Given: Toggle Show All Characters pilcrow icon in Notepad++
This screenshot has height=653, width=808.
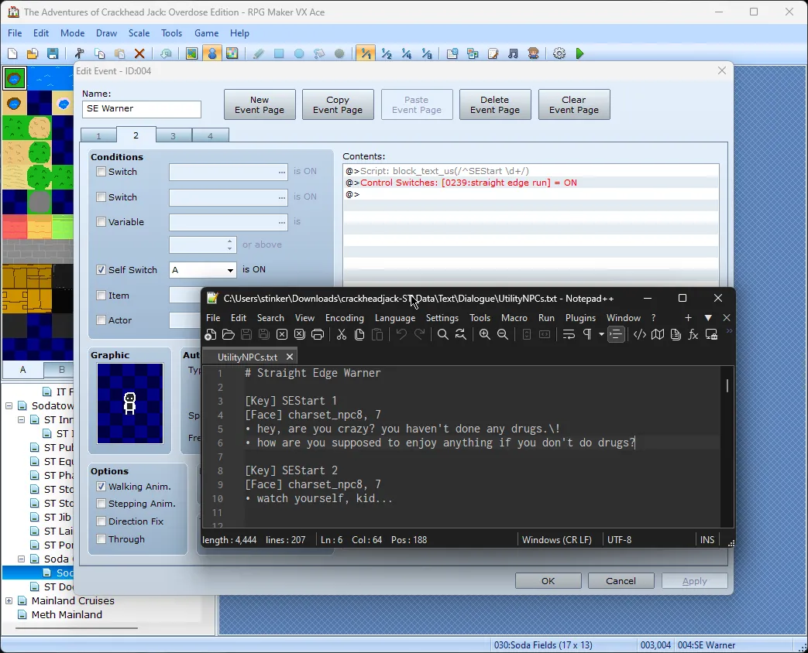Looking at the screenshot, I should (x=587, y=334).
